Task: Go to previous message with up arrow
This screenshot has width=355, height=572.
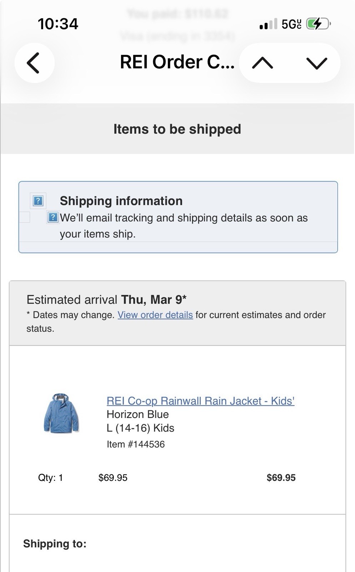Action: (262, 63)
